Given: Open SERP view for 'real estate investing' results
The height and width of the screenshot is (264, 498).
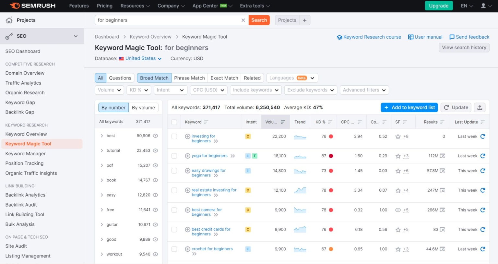Looking at the screenshot, I should [442, 190].
